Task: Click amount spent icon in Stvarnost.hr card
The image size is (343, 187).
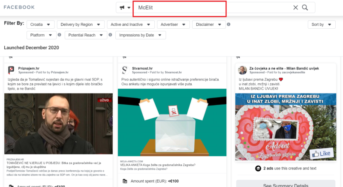Action: 125,181
